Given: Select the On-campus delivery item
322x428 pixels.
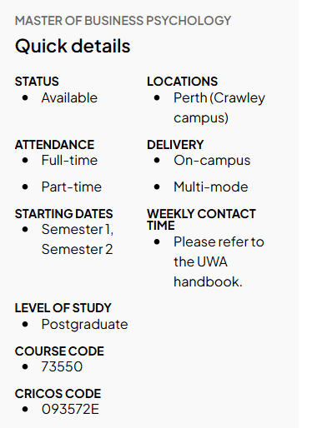Looking at the screenshot, I should point(212,161).
